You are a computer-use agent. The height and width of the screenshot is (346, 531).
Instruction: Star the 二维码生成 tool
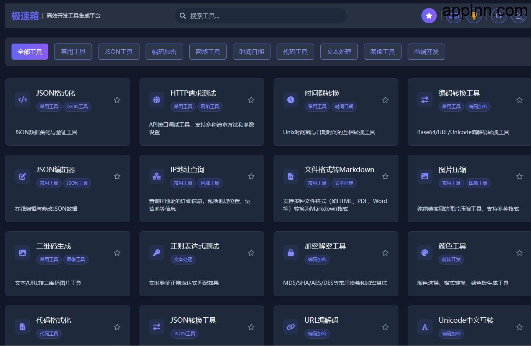click(117, 253)
